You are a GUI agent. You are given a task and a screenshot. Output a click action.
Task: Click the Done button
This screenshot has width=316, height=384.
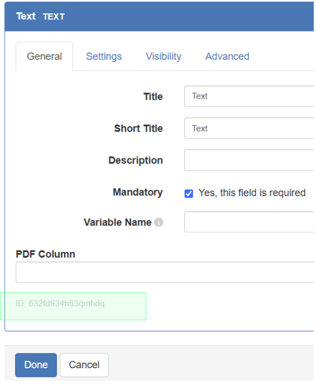tap(36, 365)
